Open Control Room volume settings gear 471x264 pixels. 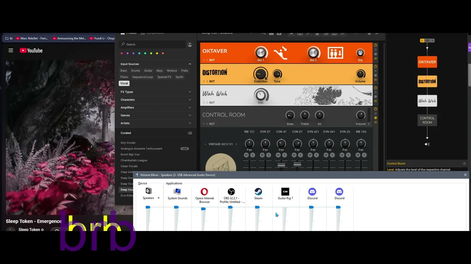pos(369,124)
